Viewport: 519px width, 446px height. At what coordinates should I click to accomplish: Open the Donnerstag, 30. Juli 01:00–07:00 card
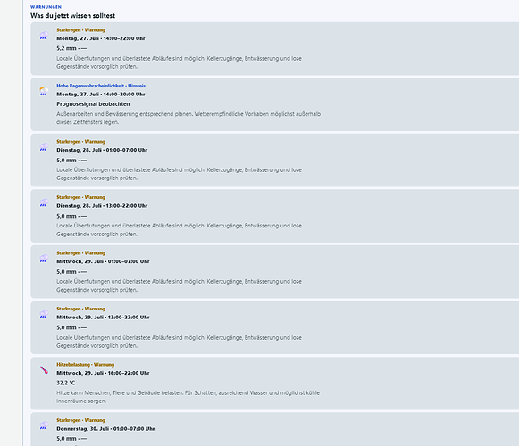click(x=275, y=429)
